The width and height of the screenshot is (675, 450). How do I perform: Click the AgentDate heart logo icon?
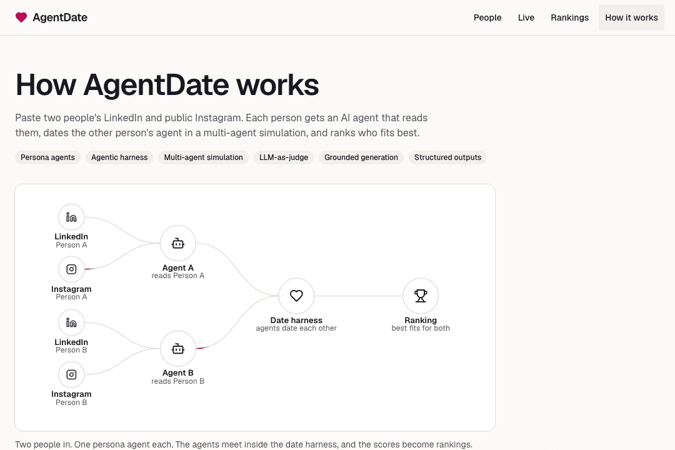pyautogui.click(x=21, y=17)
